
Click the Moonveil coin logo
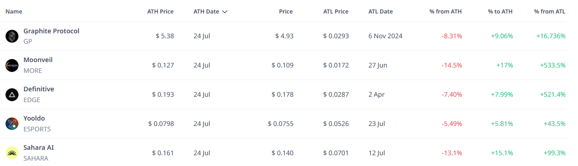pos(12,65)
